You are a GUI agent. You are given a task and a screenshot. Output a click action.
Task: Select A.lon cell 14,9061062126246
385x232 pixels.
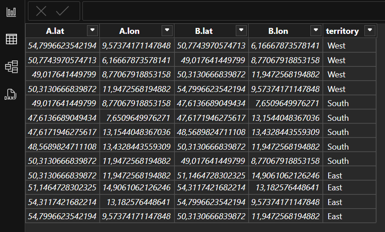137,188
